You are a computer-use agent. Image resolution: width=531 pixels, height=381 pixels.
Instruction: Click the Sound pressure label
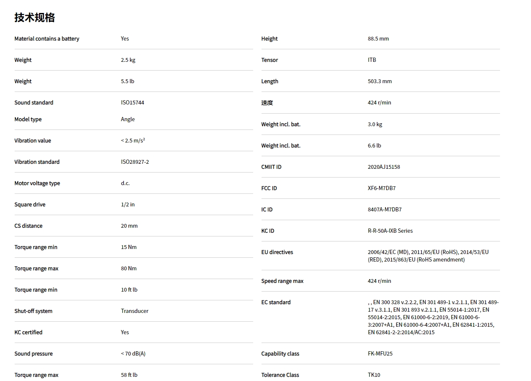[x=33, y=354]
